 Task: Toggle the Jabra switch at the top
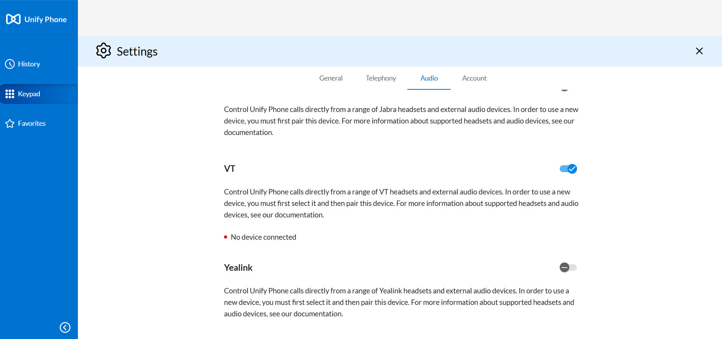pyautogui.click(x=565, y=89)
